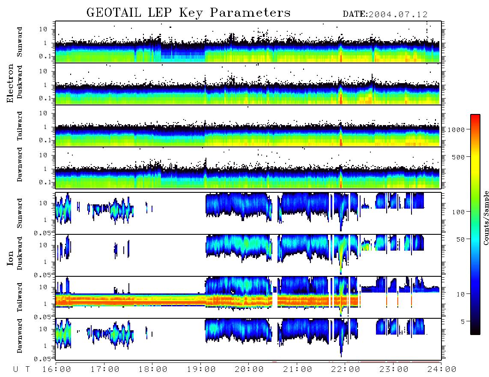Image resolution: width=489 pixels, height=377 pixels.
Task: Click the '0.1' tick of Electron Dawnward panel
Action: [x=45, y=182]
